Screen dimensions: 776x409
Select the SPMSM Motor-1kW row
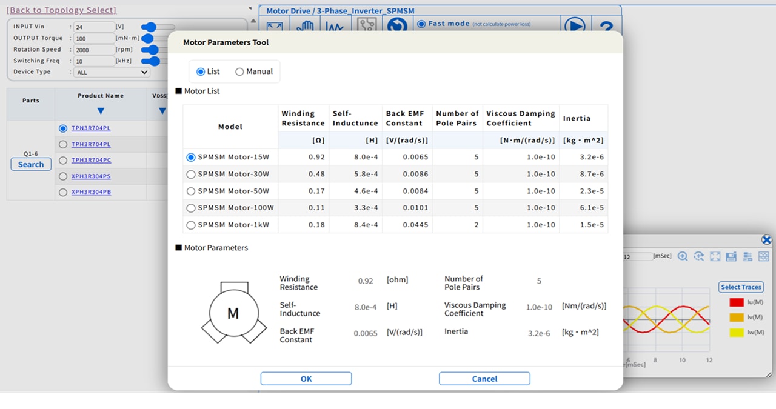[395, 225]
